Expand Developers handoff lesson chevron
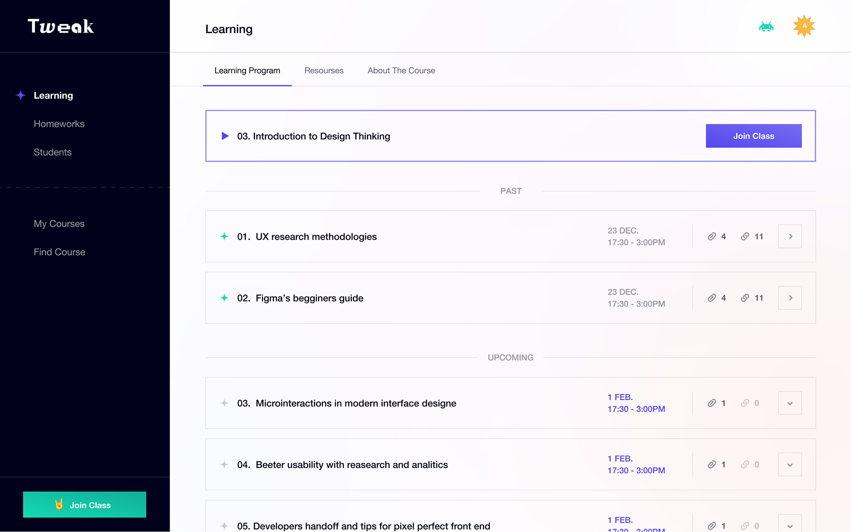This screenshot has height=532, width=851. (790, 524)
